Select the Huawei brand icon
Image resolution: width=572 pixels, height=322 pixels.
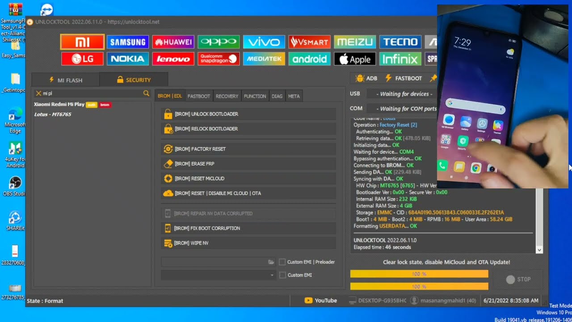[173, 42]
